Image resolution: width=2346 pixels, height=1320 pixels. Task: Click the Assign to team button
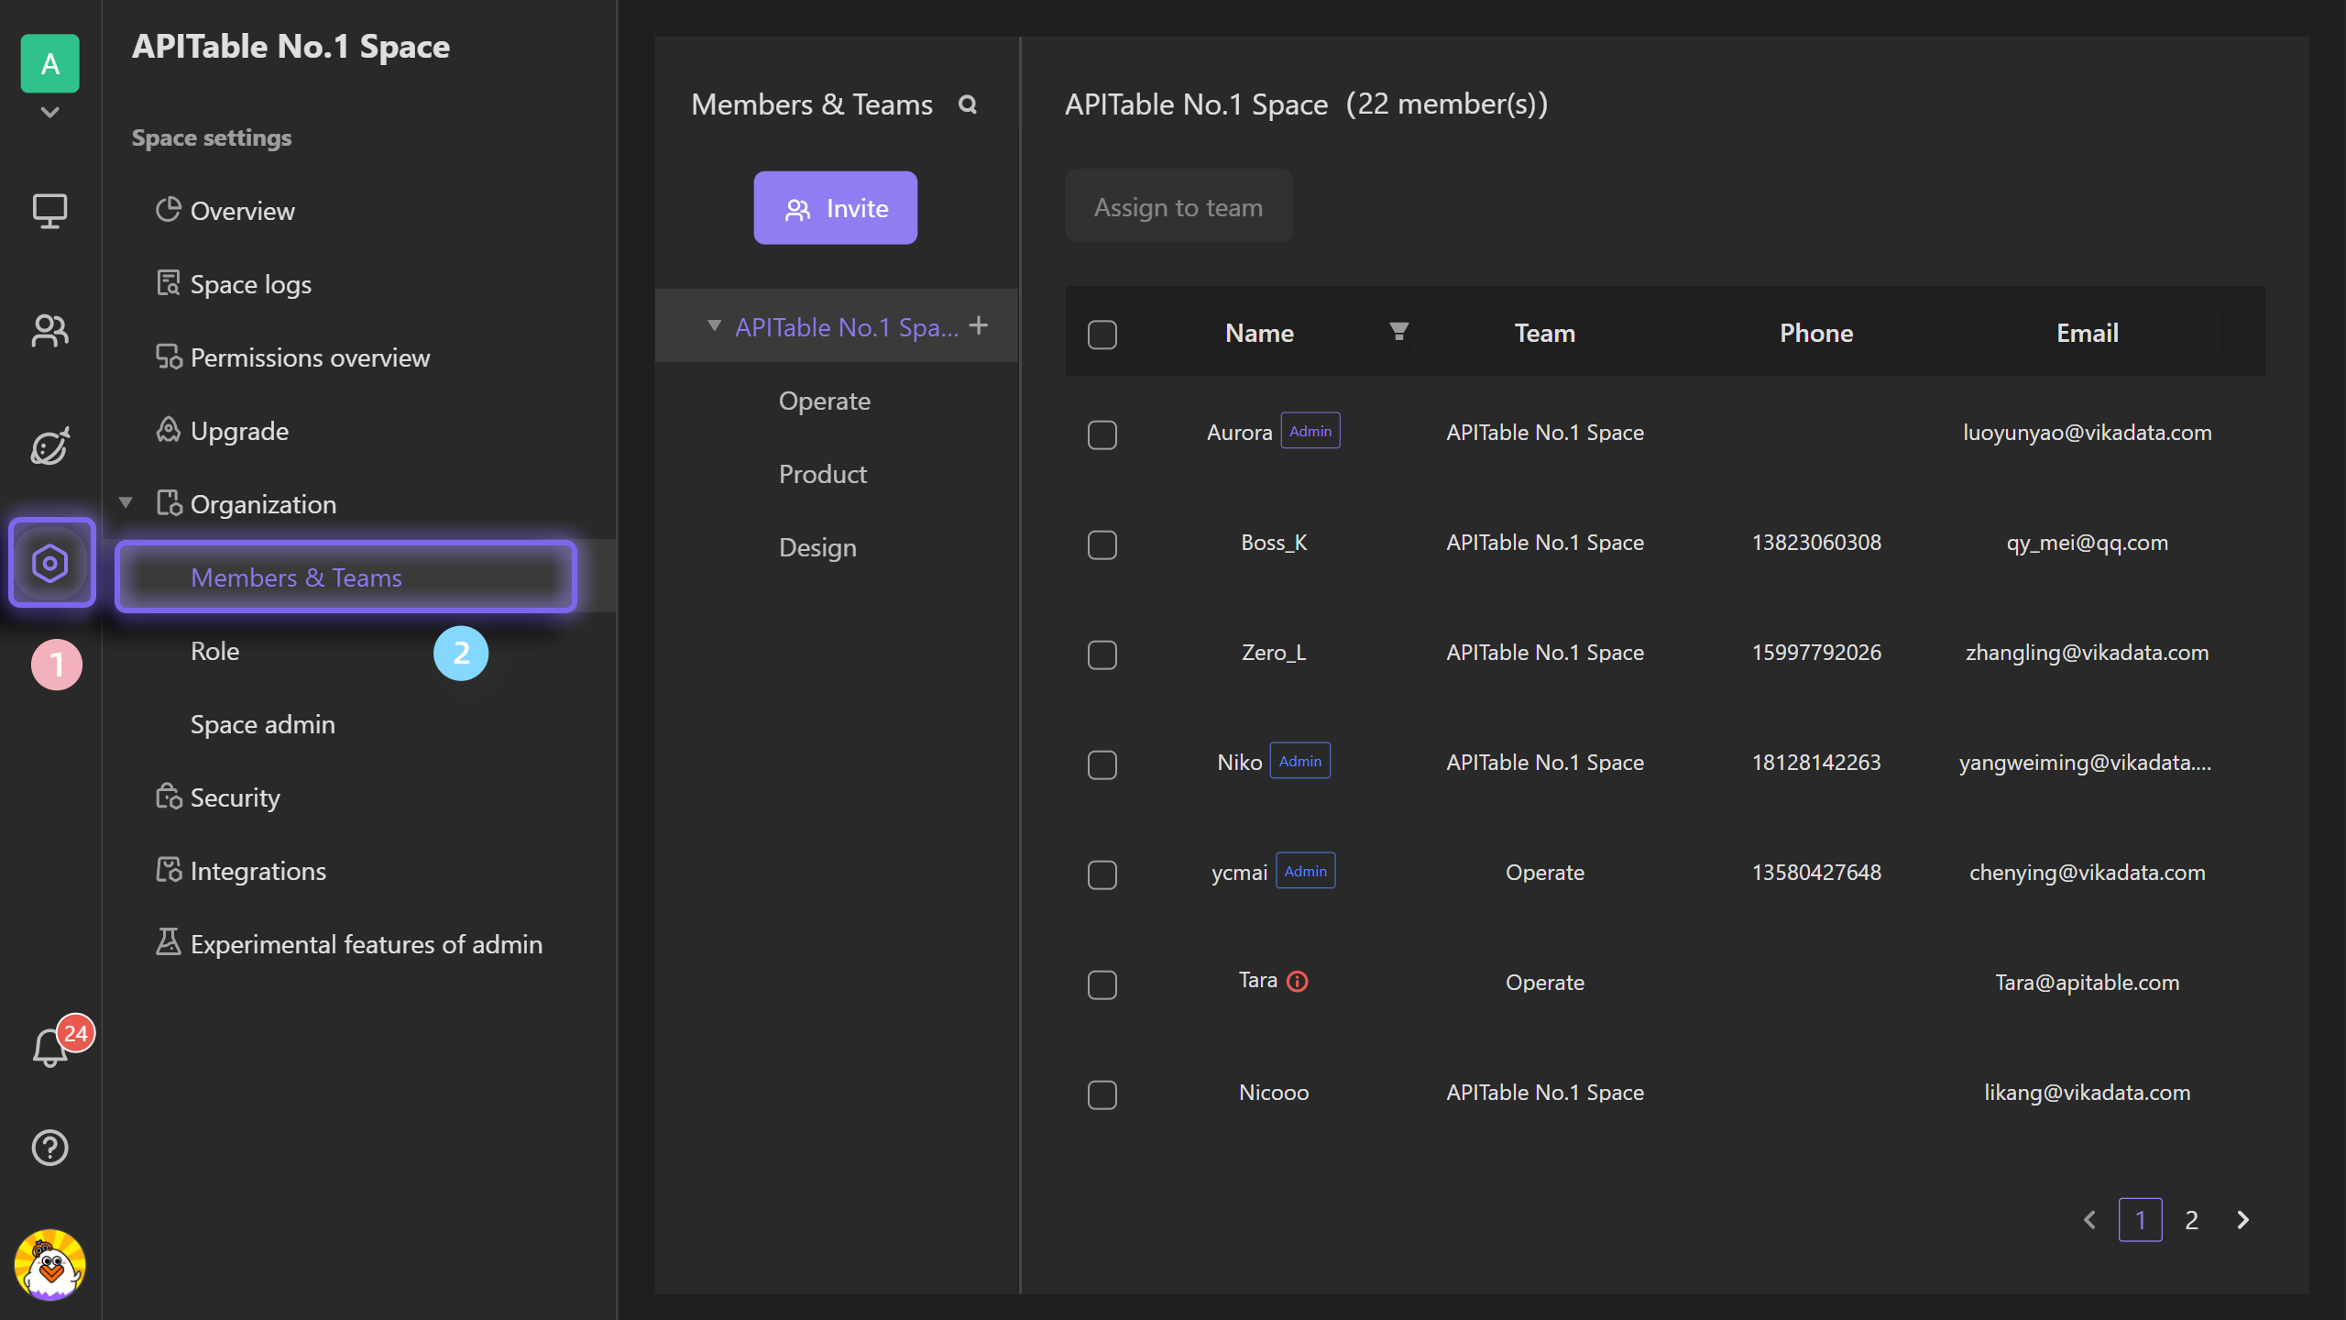point(1178,206)
